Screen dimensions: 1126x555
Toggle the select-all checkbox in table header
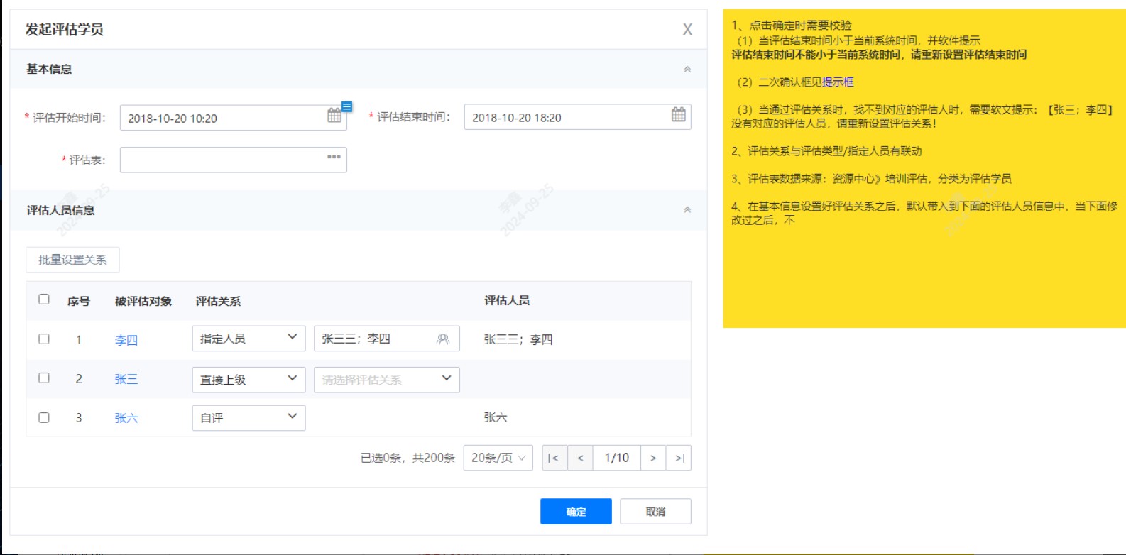click(x=44, y=300)
